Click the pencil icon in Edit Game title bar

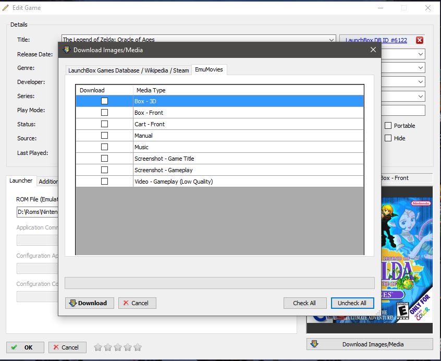[x=5, y=8]
